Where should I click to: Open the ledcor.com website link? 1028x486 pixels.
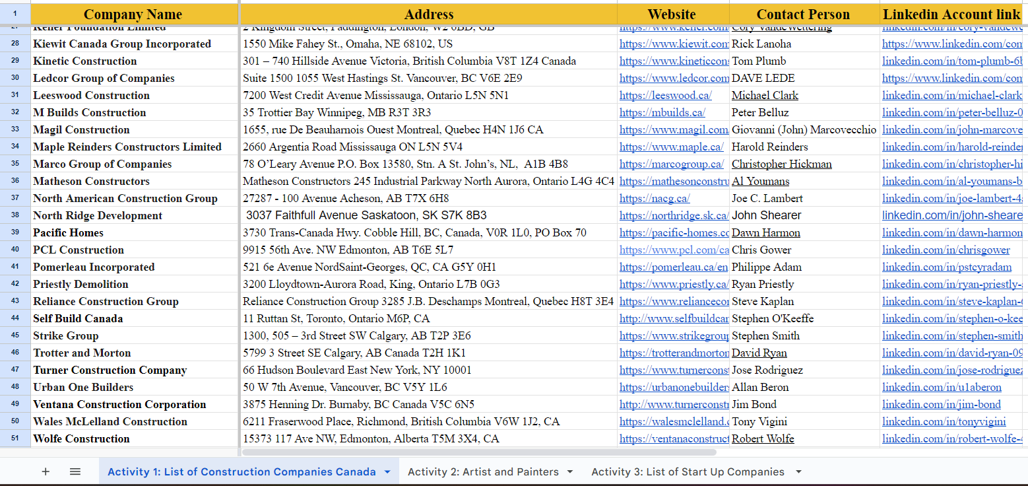pyautogui.click(x=674, y=79)
